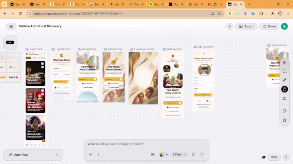Click the microphone voice input icon
This screenshot has width=293, height=164.
click(193, 155)
